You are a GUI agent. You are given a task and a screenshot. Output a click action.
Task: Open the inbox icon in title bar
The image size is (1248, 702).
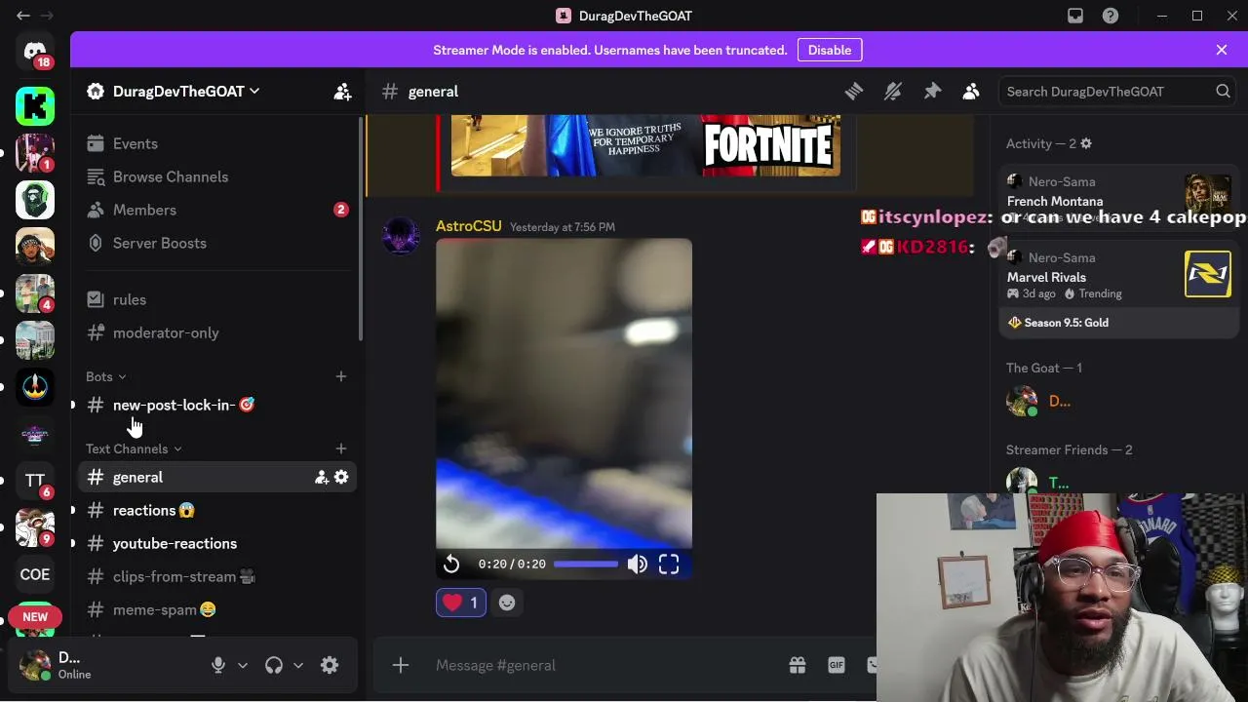(1075, 16)
